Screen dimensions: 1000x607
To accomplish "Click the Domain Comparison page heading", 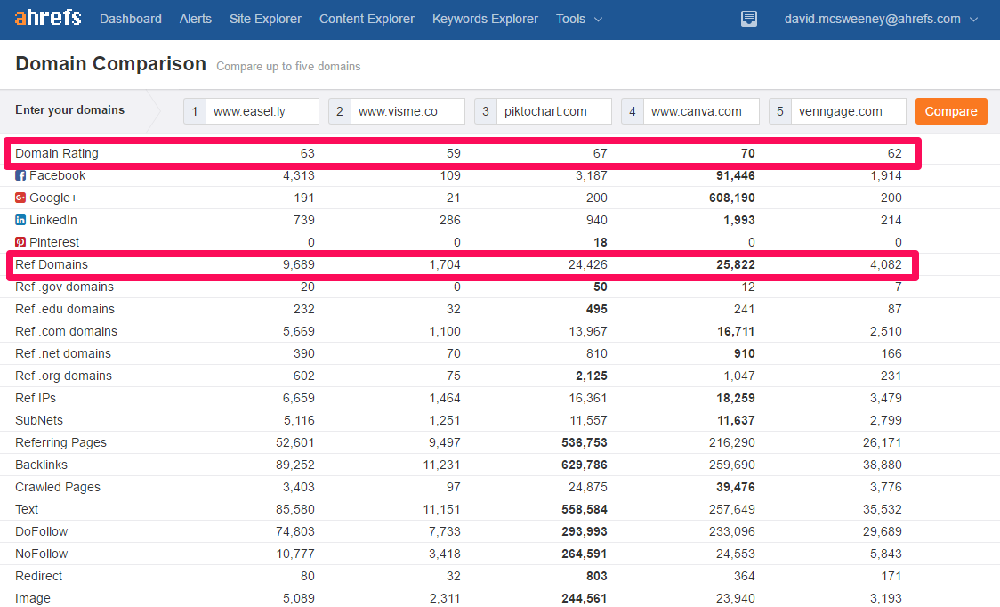I will coord(110,64).
